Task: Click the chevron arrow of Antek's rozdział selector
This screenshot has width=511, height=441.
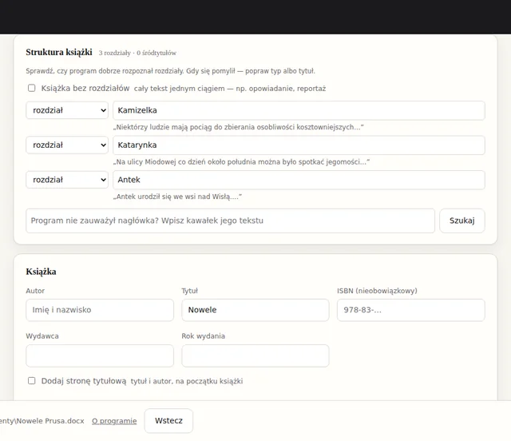Action: pos(103,180)
